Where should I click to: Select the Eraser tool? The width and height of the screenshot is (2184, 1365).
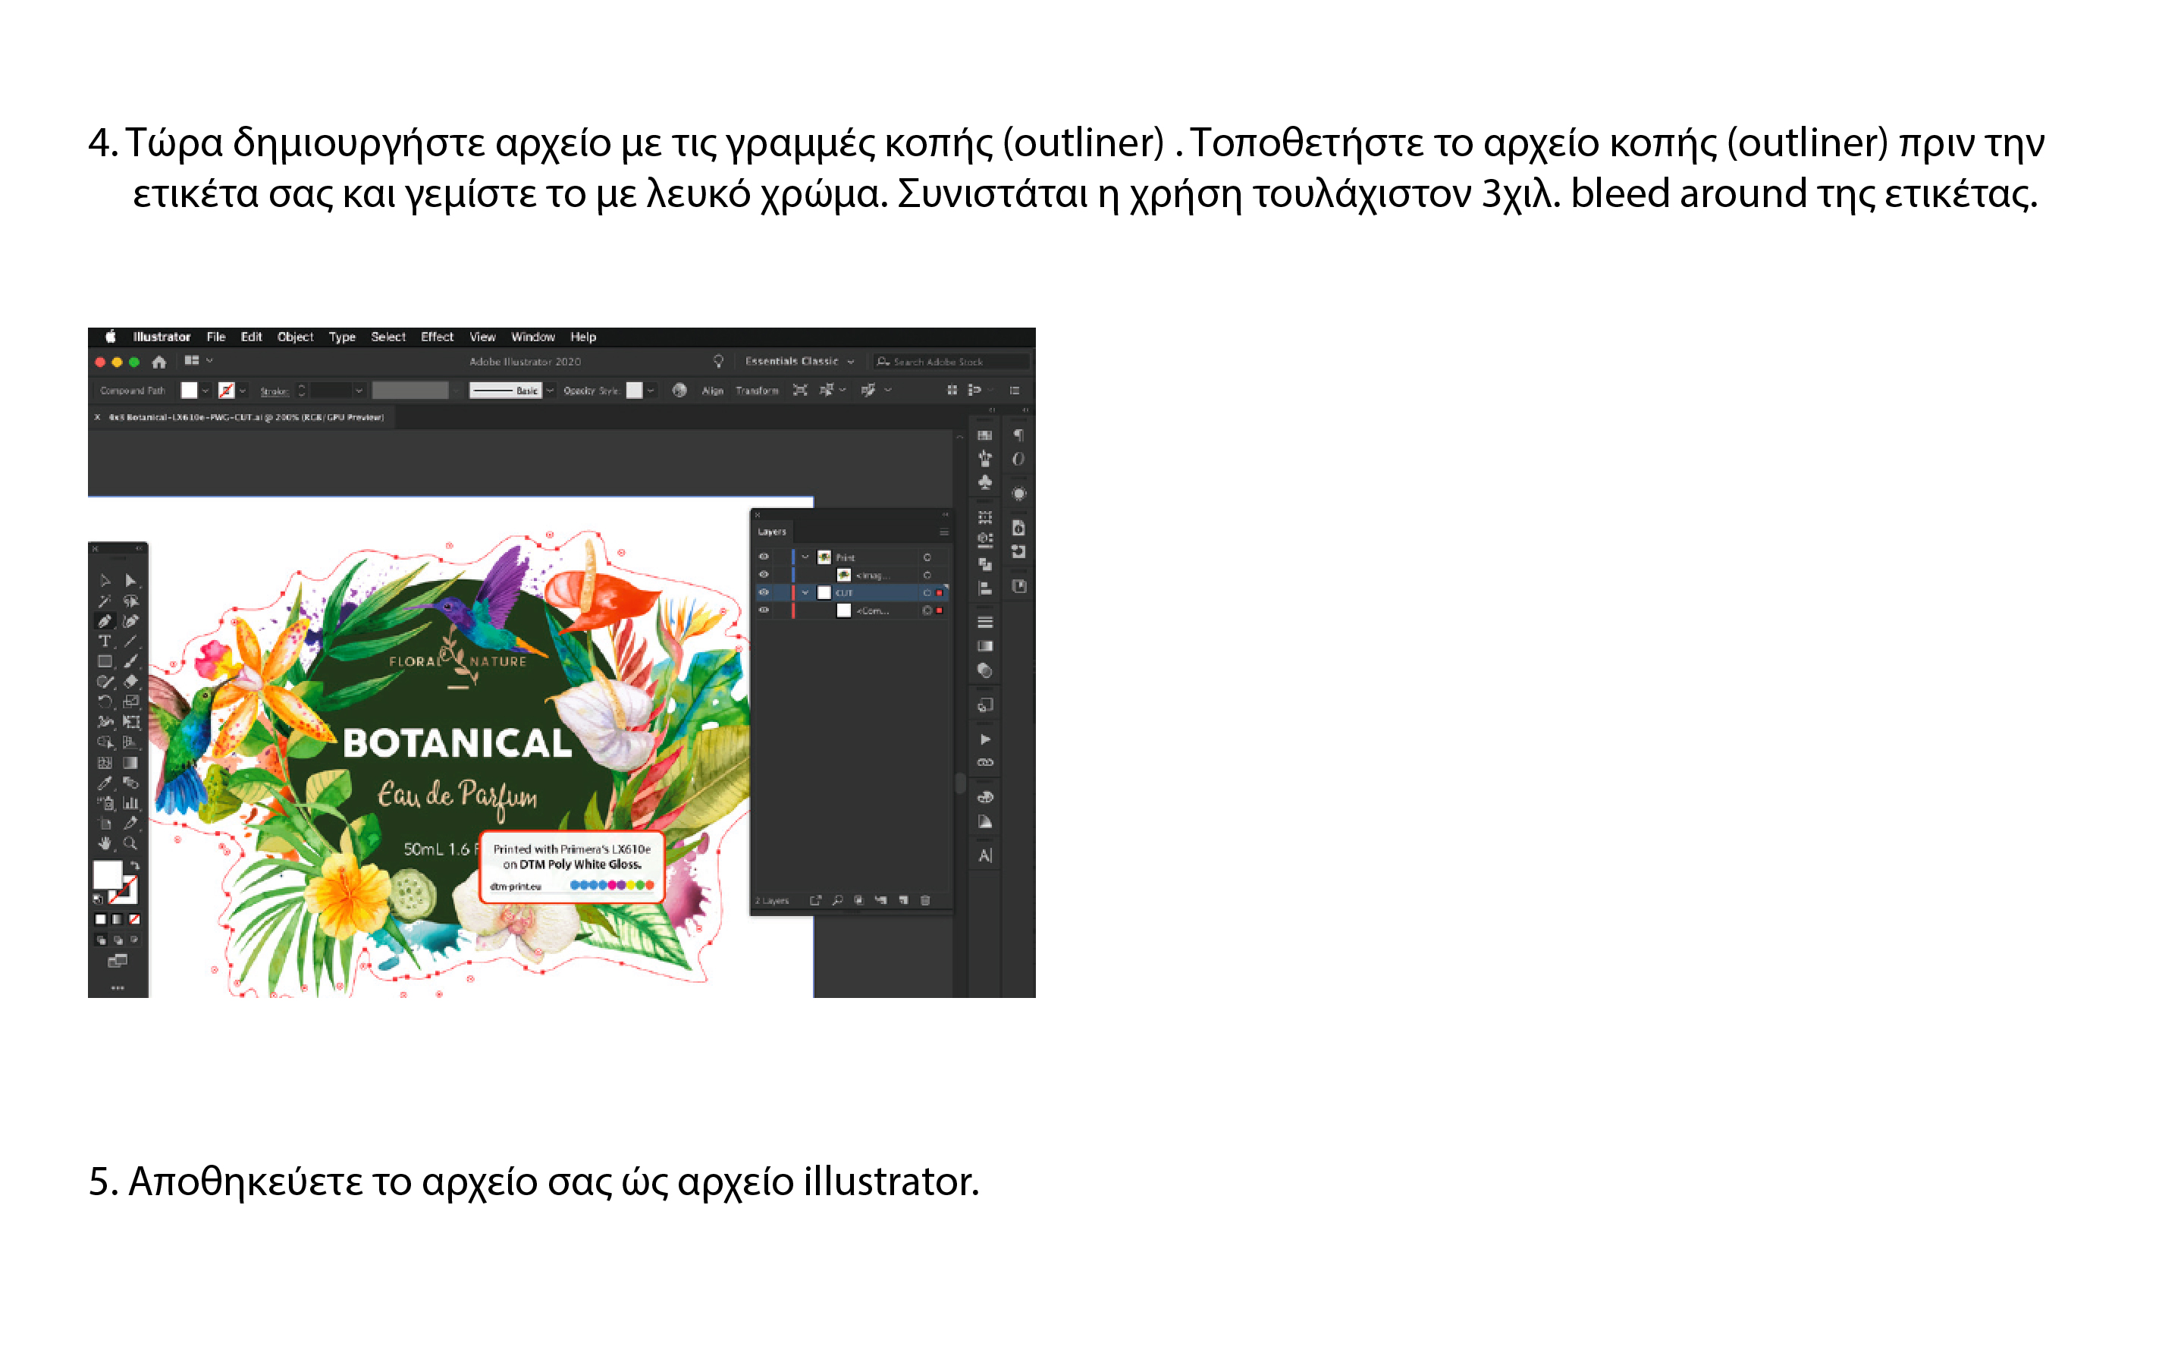(x=131, y=682)
